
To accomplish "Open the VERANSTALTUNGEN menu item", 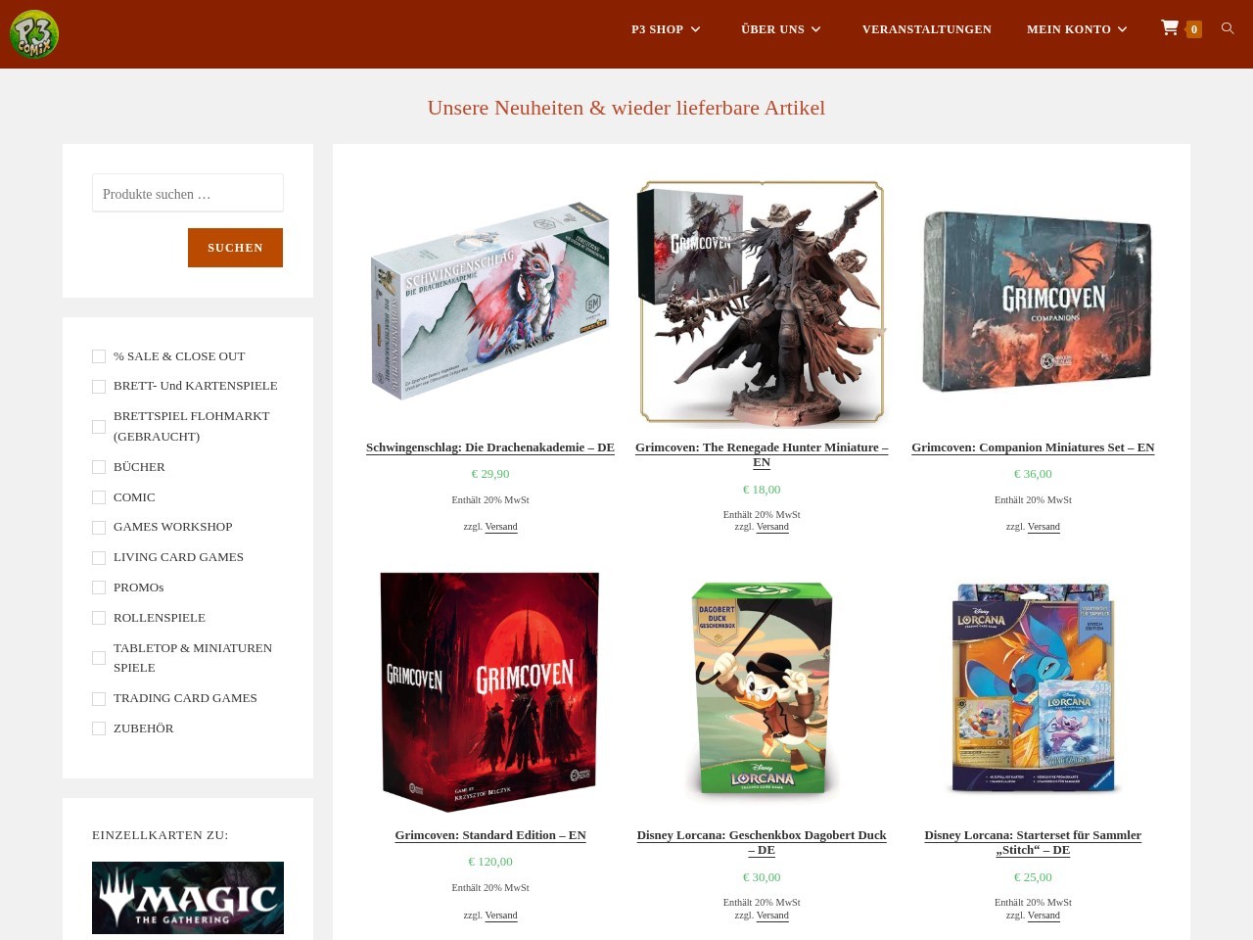I will coord(927,29).
